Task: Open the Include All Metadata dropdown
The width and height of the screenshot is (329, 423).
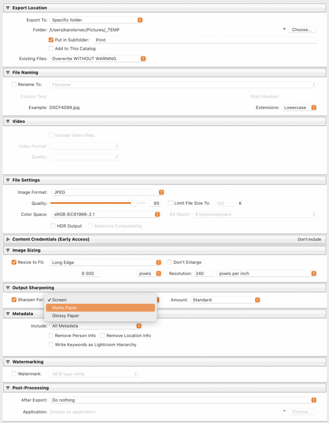Action: (x=96, y=326)
